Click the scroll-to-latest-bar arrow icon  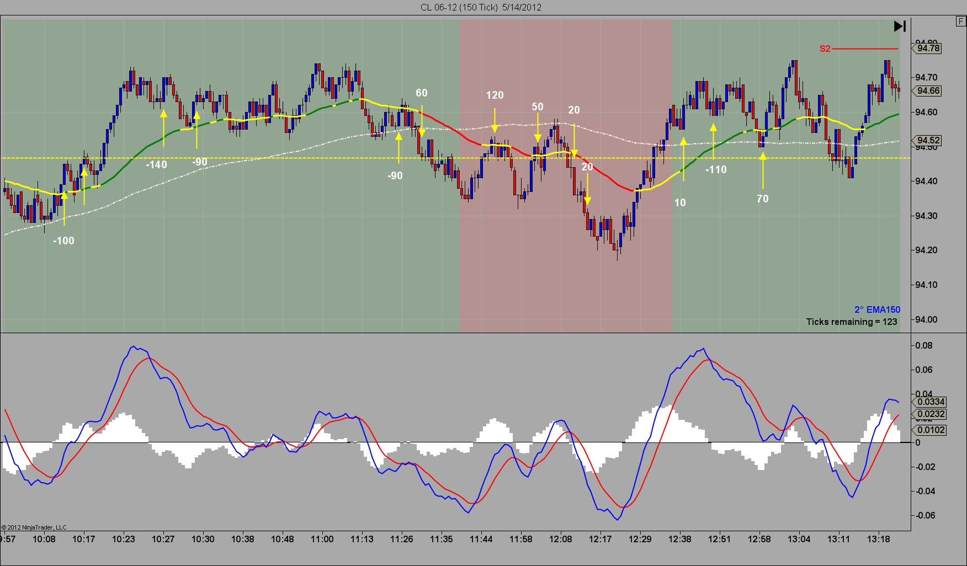pyautogui.click(x=900, y=26)
